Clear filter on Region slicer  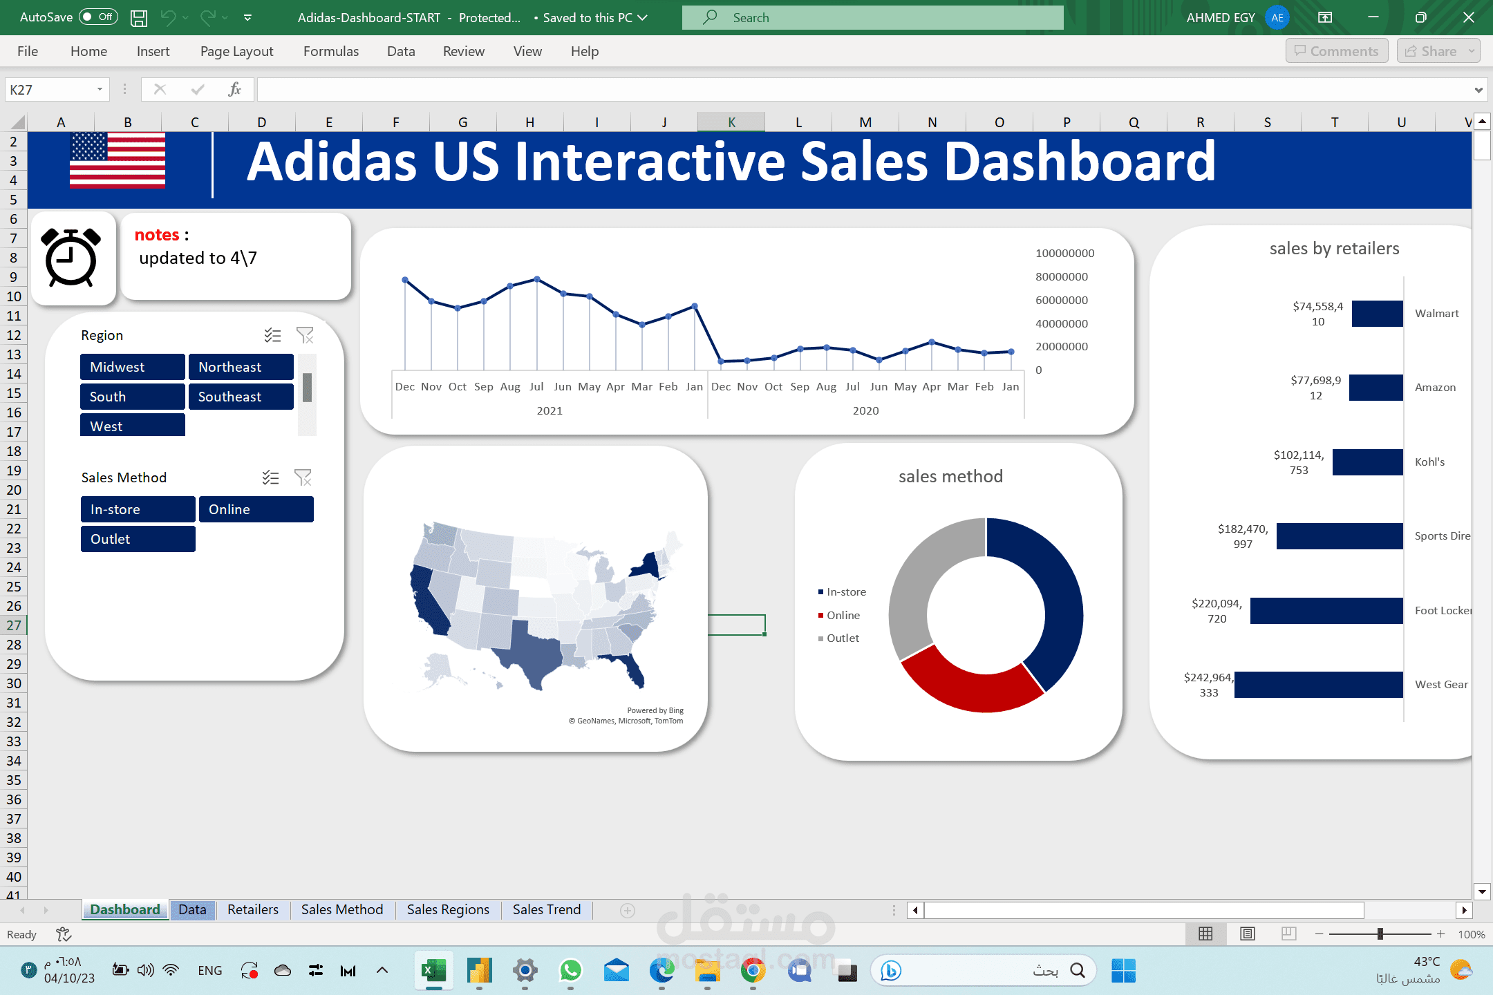pyautogui.click(x=305, y=336)
